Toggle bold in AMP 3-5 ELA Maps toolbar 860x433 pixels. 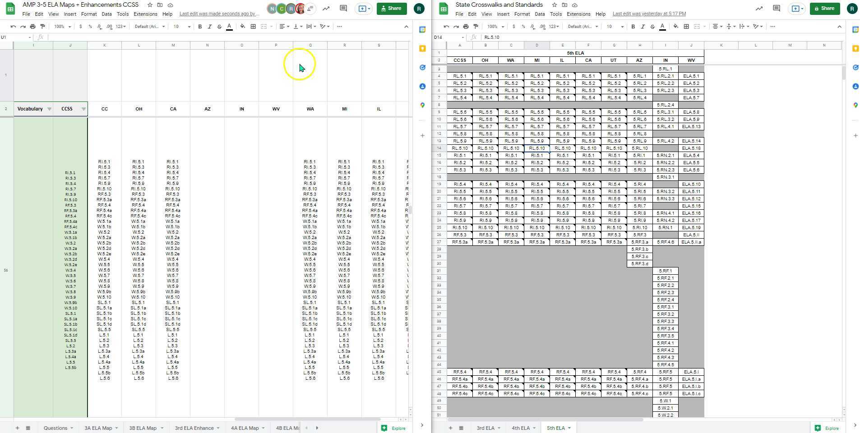point(200,27)
